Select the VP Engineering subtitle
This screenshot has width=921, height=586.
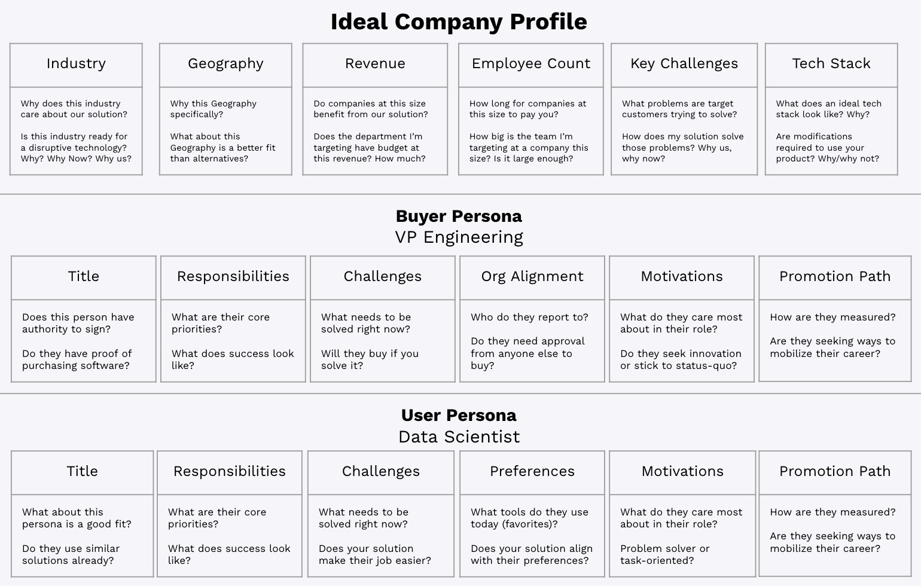pyautogui.click(x=459, y=237)
